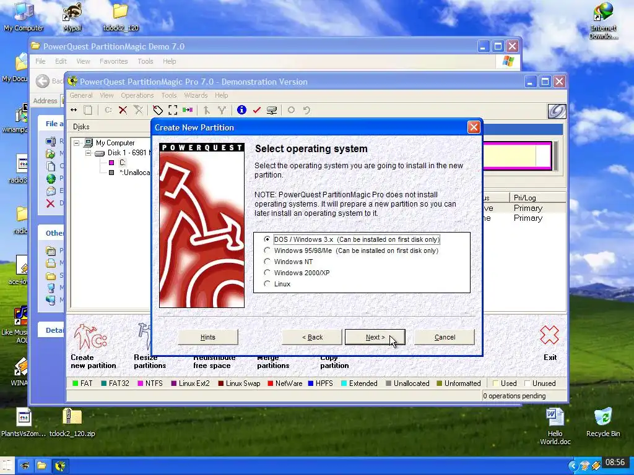Pick the Linux radio option
Screen dimensions: 634x475
267,284
